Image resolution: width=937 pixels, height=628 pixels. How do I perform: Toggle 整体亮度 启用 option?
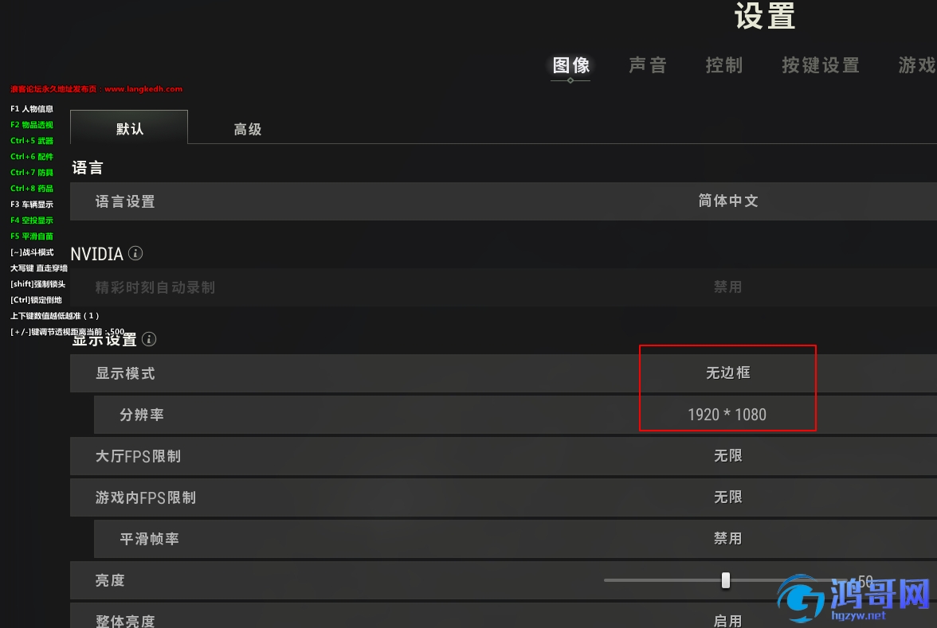pos(727,620)
